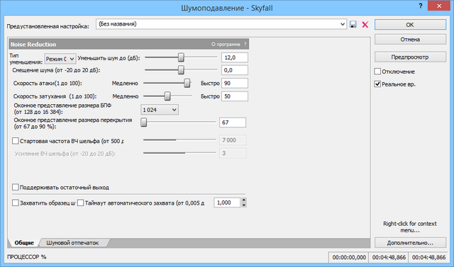The image size is (454, 267).
Task: Click the 00:00:00,000 time field
Action: (349, 257)
